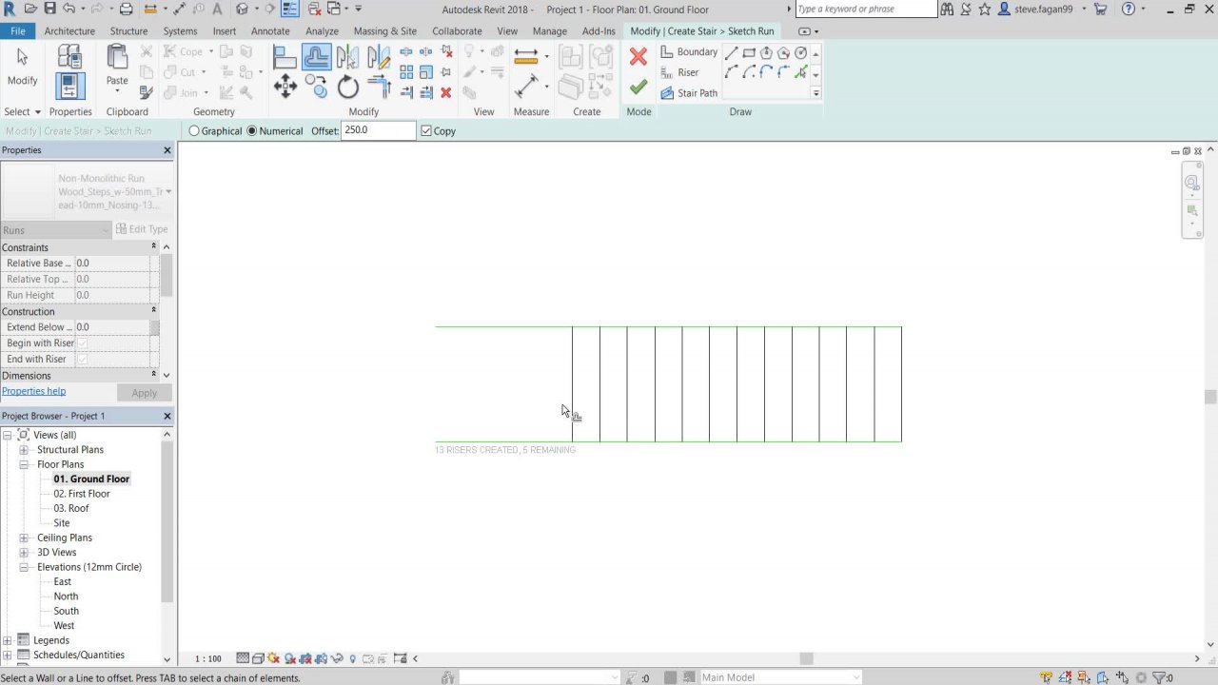This screenshot has width=1218, height=685.
Task: Open the Runs filter dropdown in Properties
Action: pos(56,230)
